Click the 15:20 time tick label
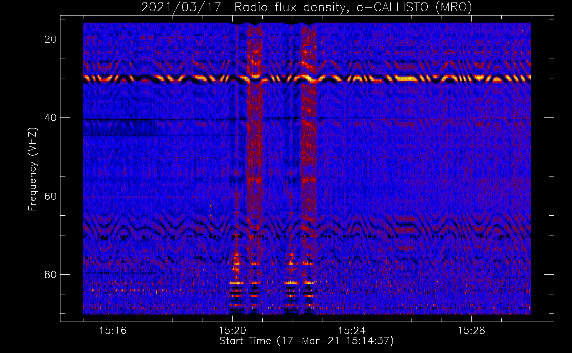The width and height of the screenshot is (572, 353). coord(232,330)
